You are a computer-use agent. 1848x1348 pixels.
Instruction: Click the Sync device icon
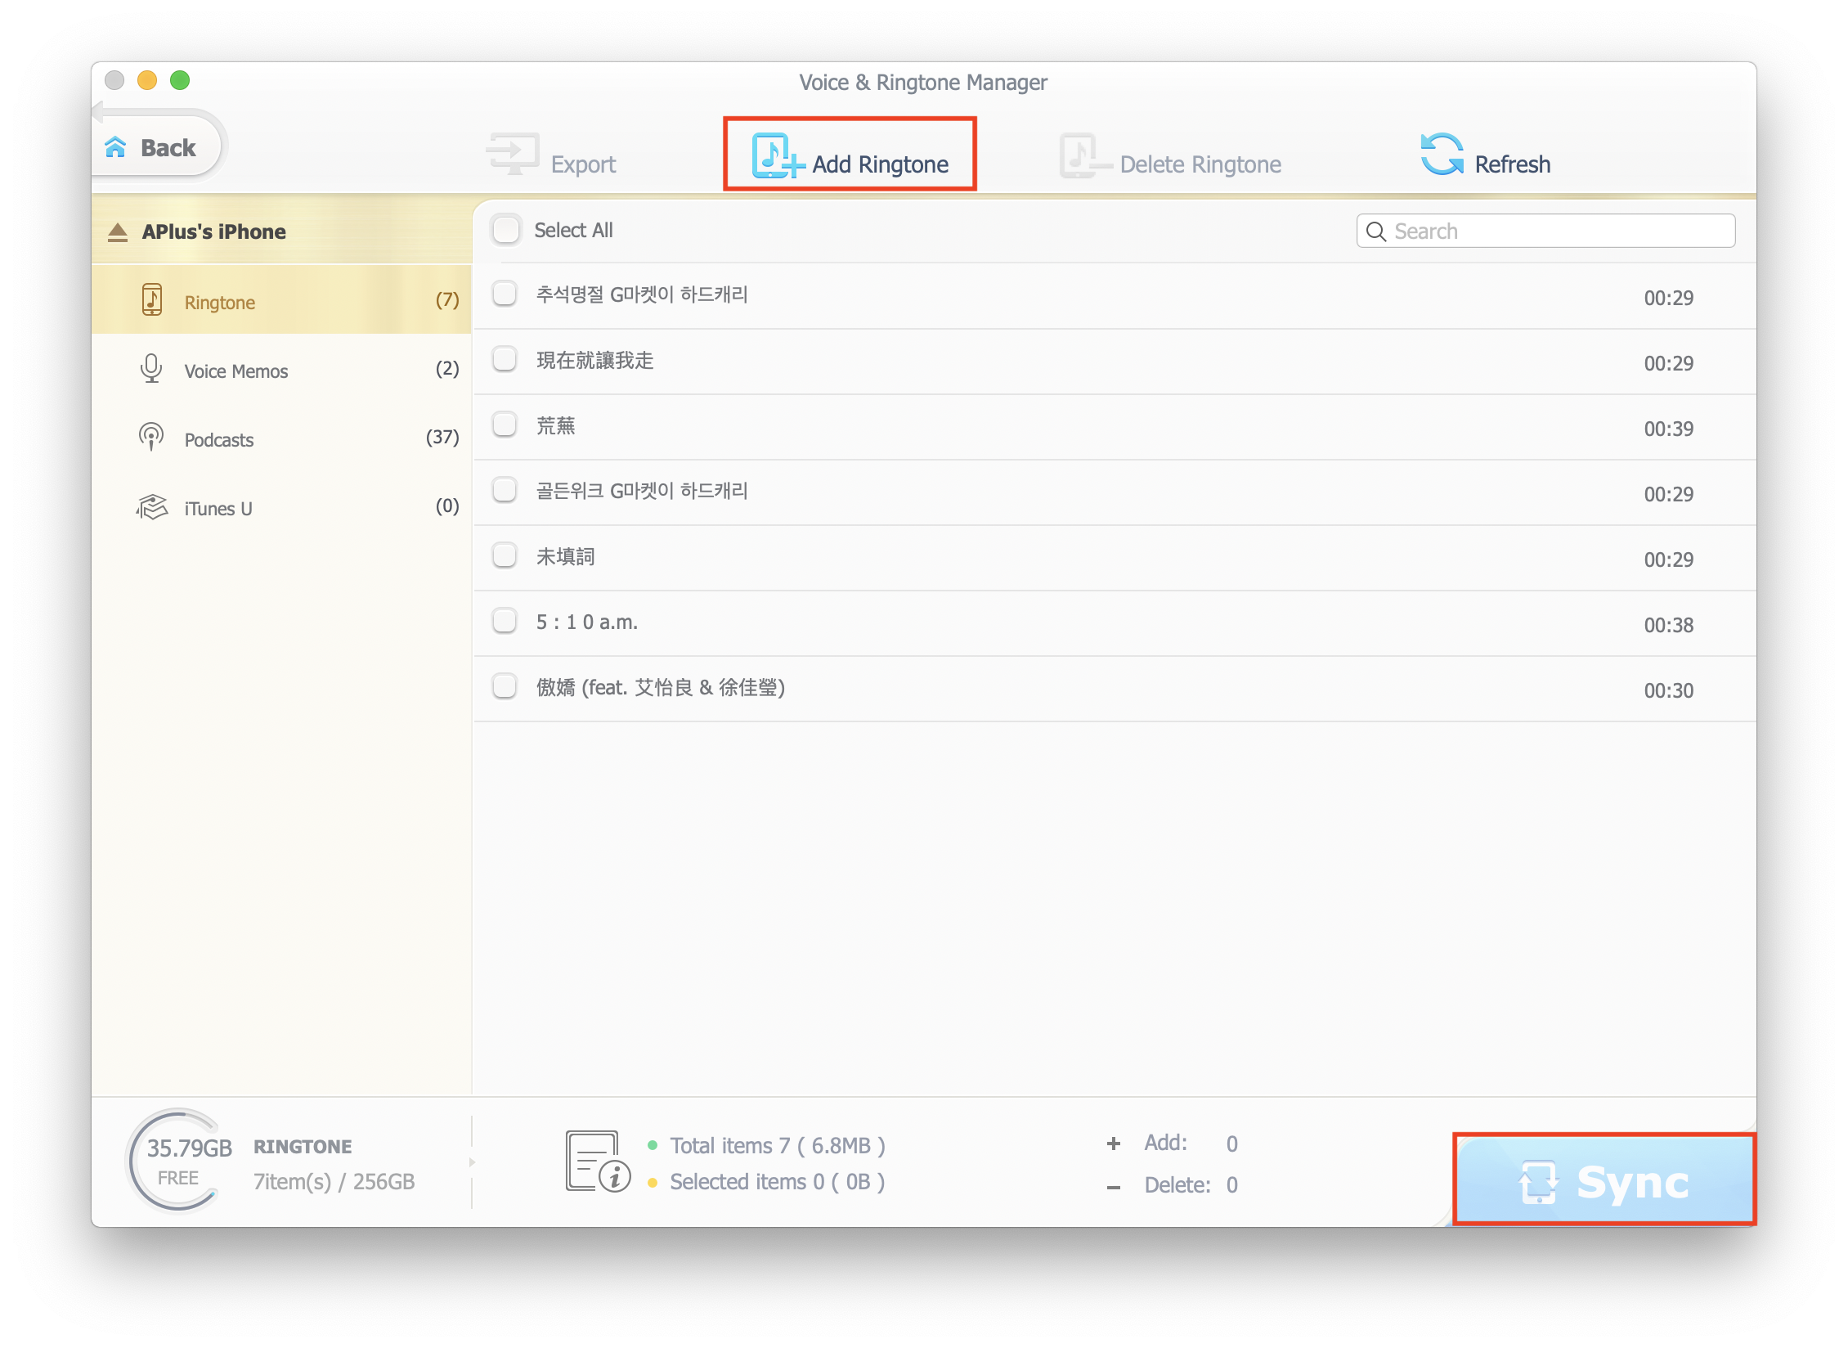[x=1538, y=1182]
